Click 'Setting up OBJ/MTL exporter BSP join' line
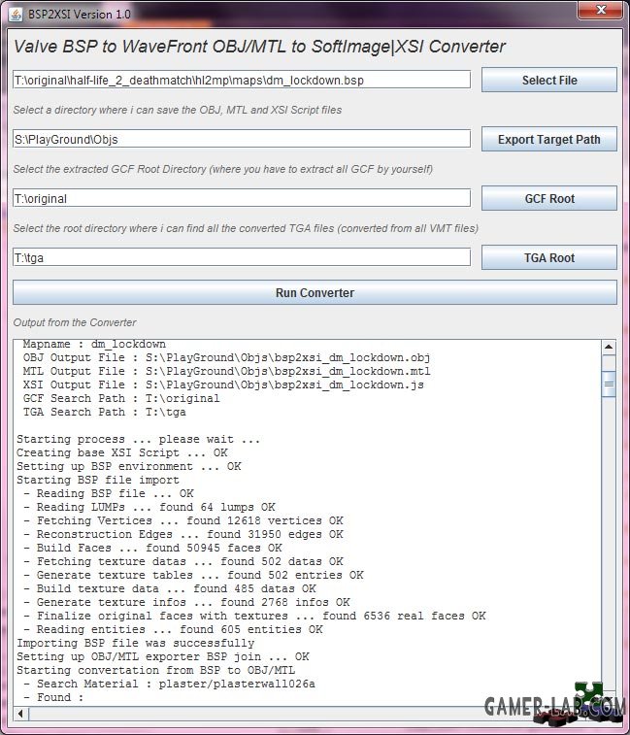 point(163,656)
